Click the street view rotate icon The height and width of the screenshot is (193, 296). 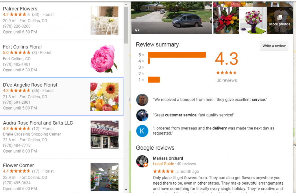[x=137, y=30]
